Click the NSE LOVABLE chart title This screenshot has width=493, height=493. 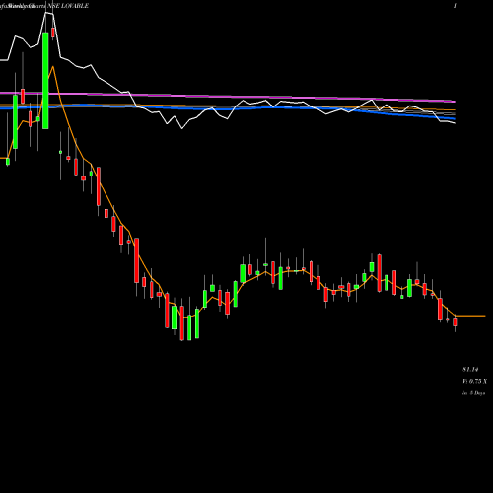[68, 6]
